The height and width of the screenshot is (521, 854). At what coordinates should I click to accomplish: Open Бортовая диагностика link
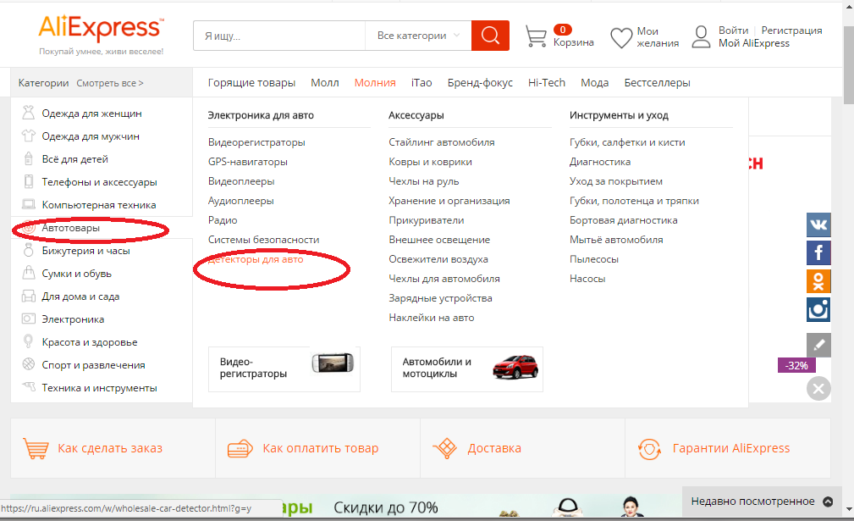click(624, 220)
